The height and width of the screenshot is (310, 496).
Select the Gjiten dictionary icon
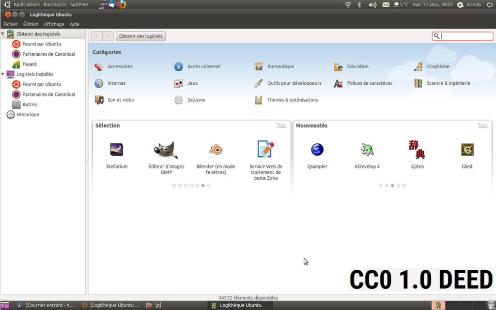tap(417, 150)
